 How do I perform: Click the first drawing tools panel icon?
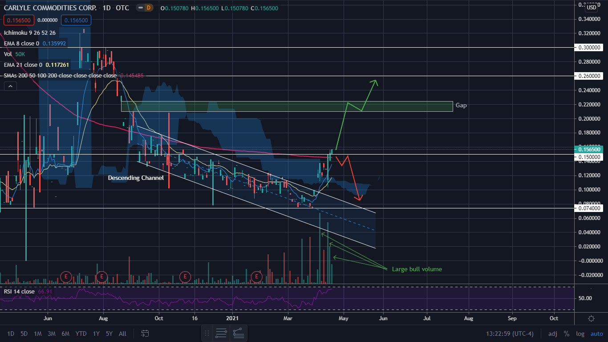[221, 333]
